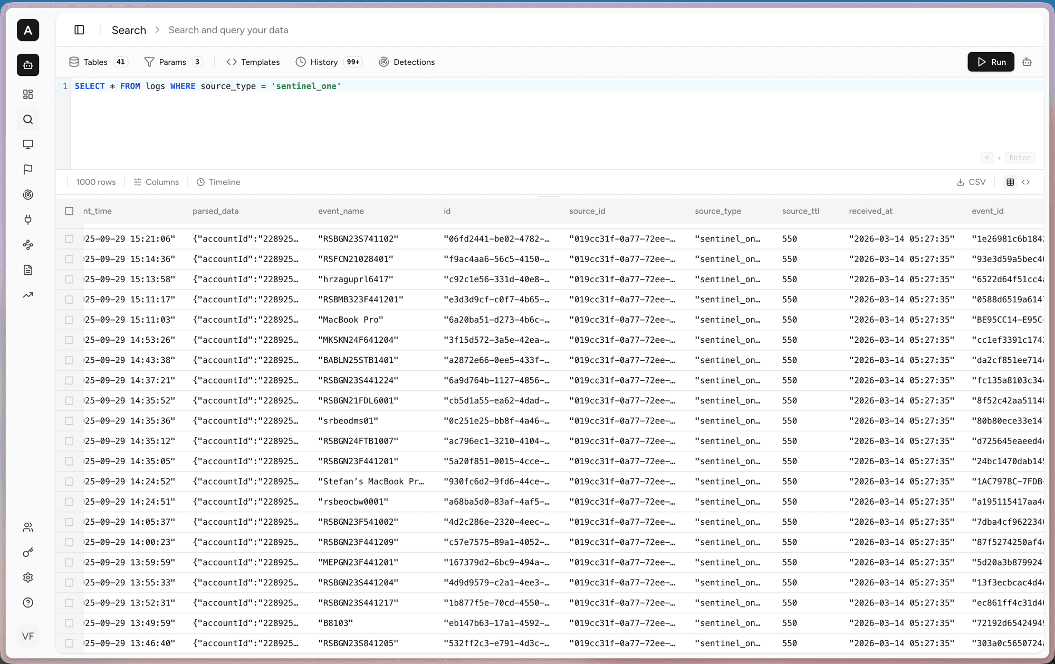
Task: Click the event_id column header
Action: click(x=987, y=211)
